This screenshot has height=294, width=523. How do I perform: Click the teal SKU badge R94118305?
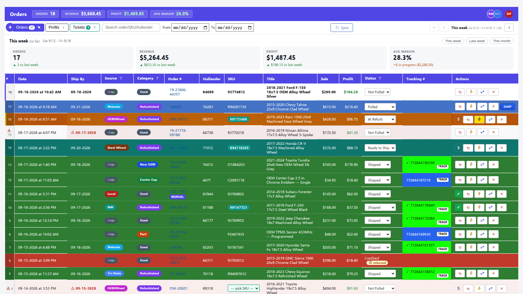239,148
